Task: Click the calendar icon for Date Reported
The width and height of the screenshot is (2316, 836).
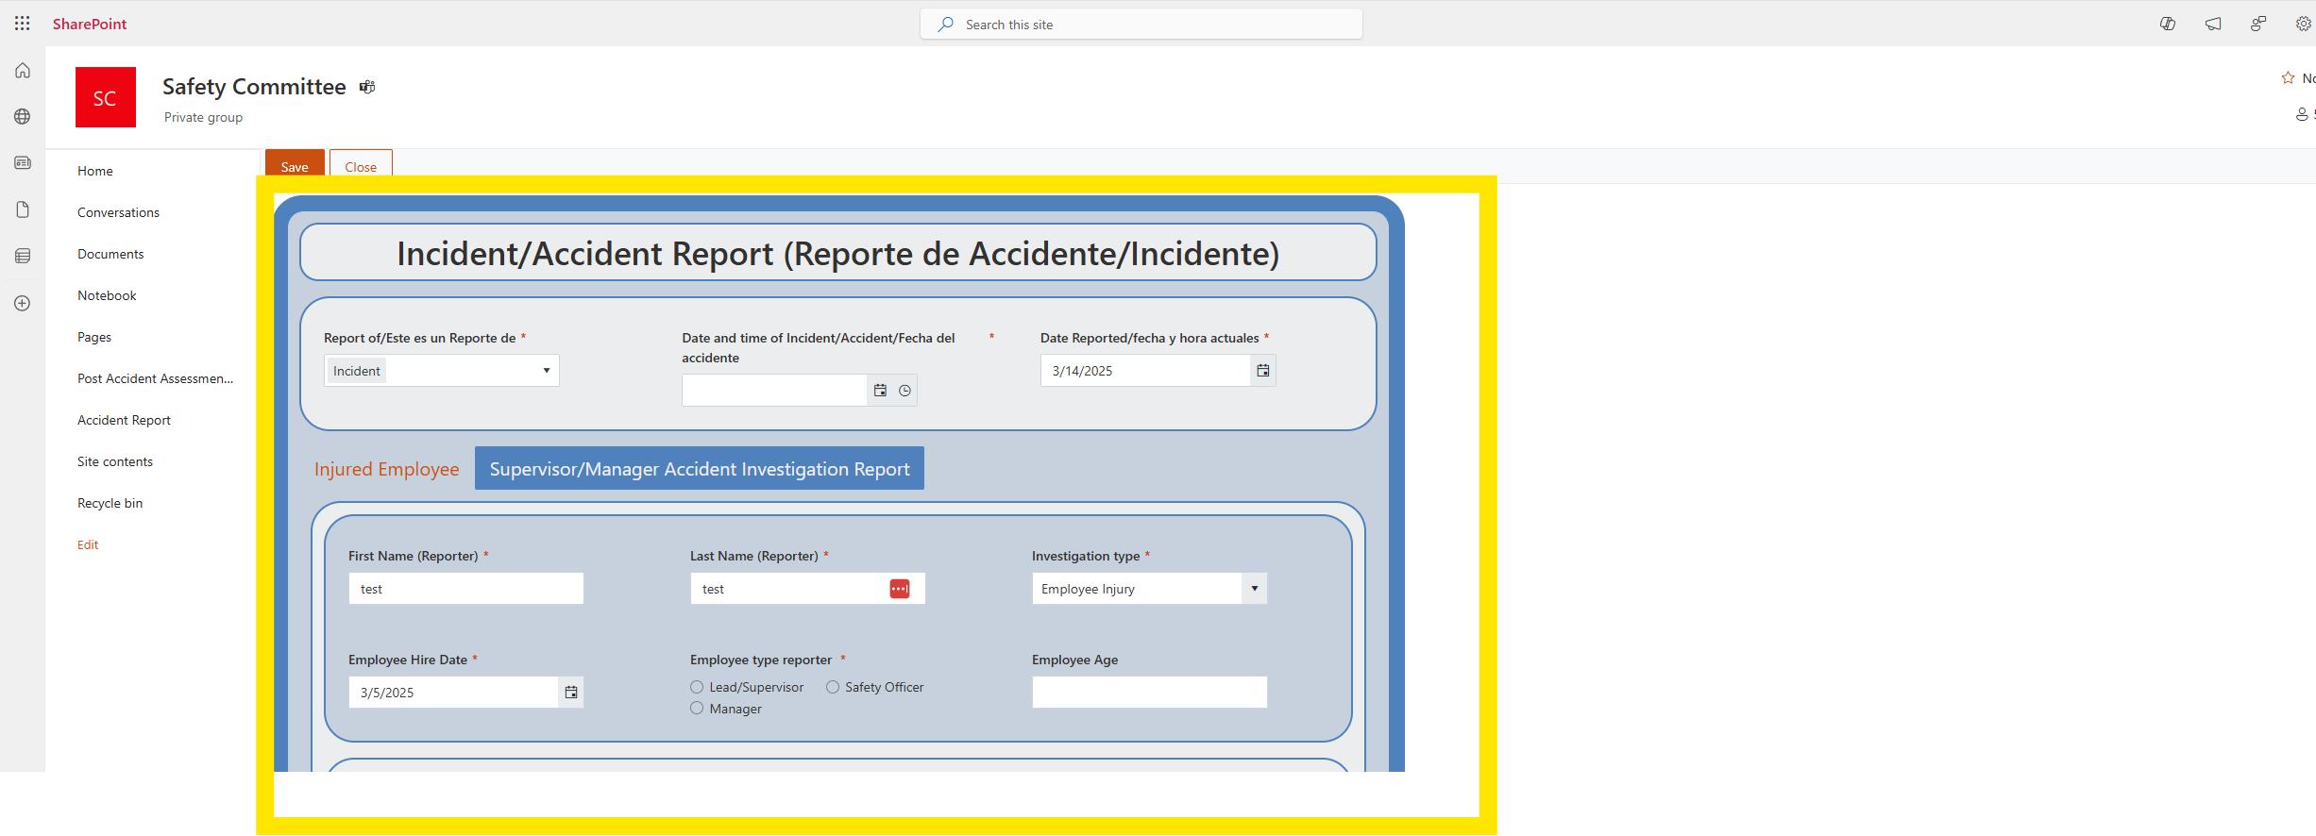Action: 1262,371
